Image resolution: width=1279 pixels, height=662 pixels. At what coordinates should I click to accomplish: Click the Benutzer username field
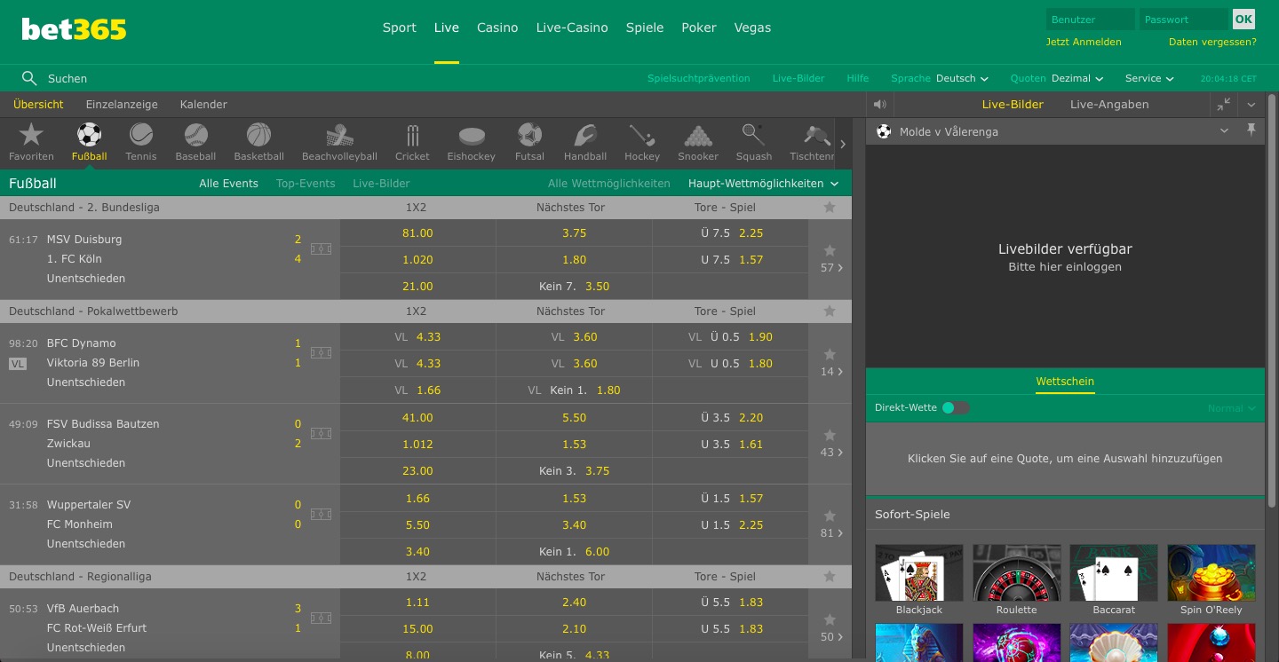point(1090,20)
